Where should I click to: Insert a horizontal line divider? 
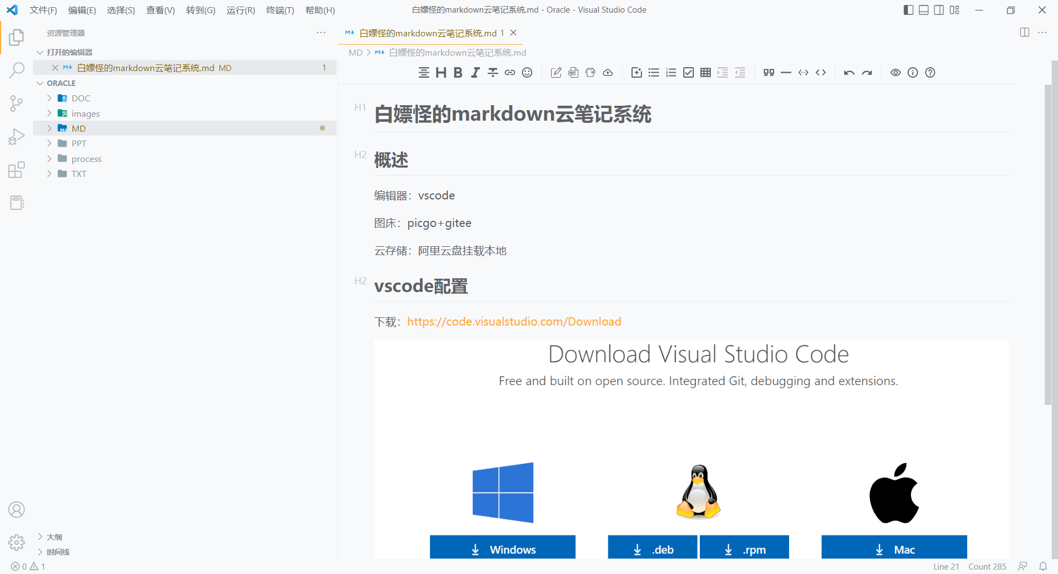tap(786, 73)
